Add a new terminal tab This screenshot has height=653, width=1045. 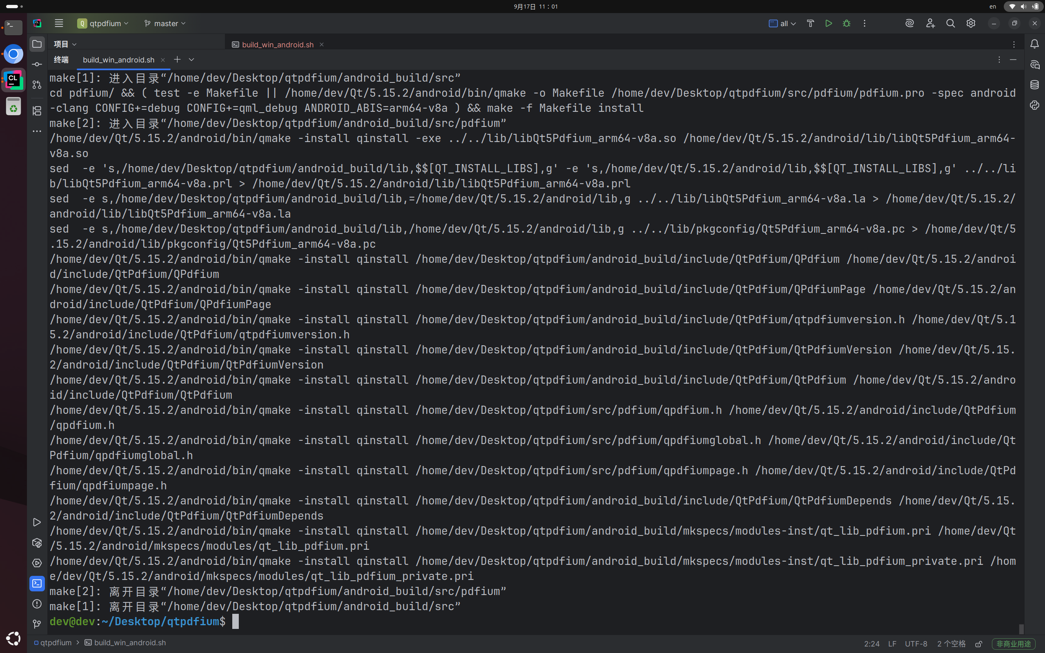click(x=177, y=60)
